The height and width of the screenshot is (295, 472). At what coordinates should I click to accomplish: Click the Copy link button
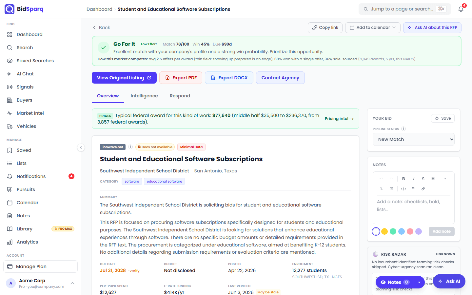(325, 28)
